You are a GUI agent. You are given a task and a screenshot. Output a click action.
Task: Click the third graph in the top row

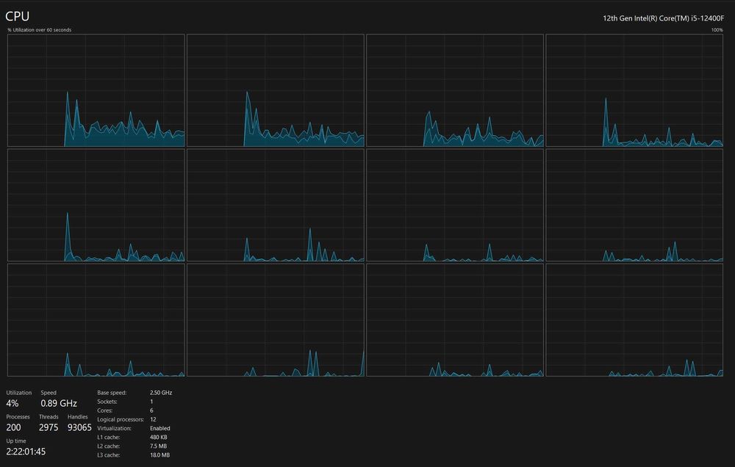pyautogui.click(x=455, y=90)
